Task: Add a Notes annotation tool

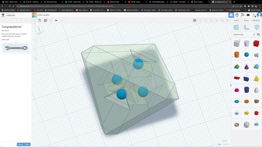Action: click(257, 27)
